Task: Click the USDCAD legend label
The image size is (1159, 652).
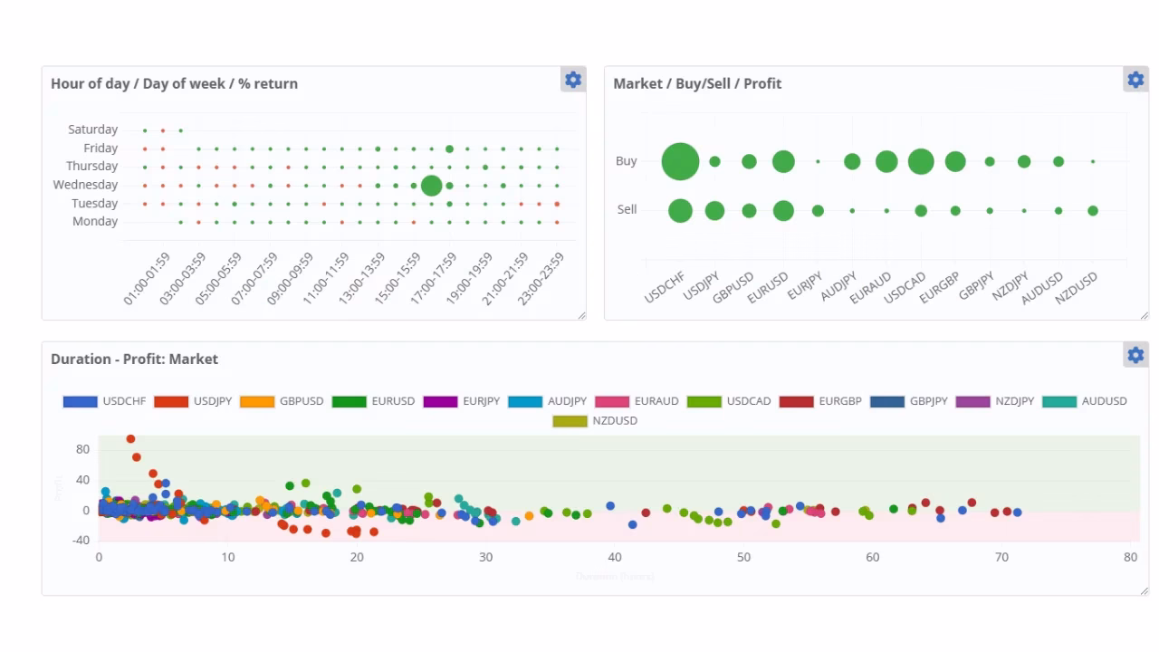Action: (x=748, y=401)
